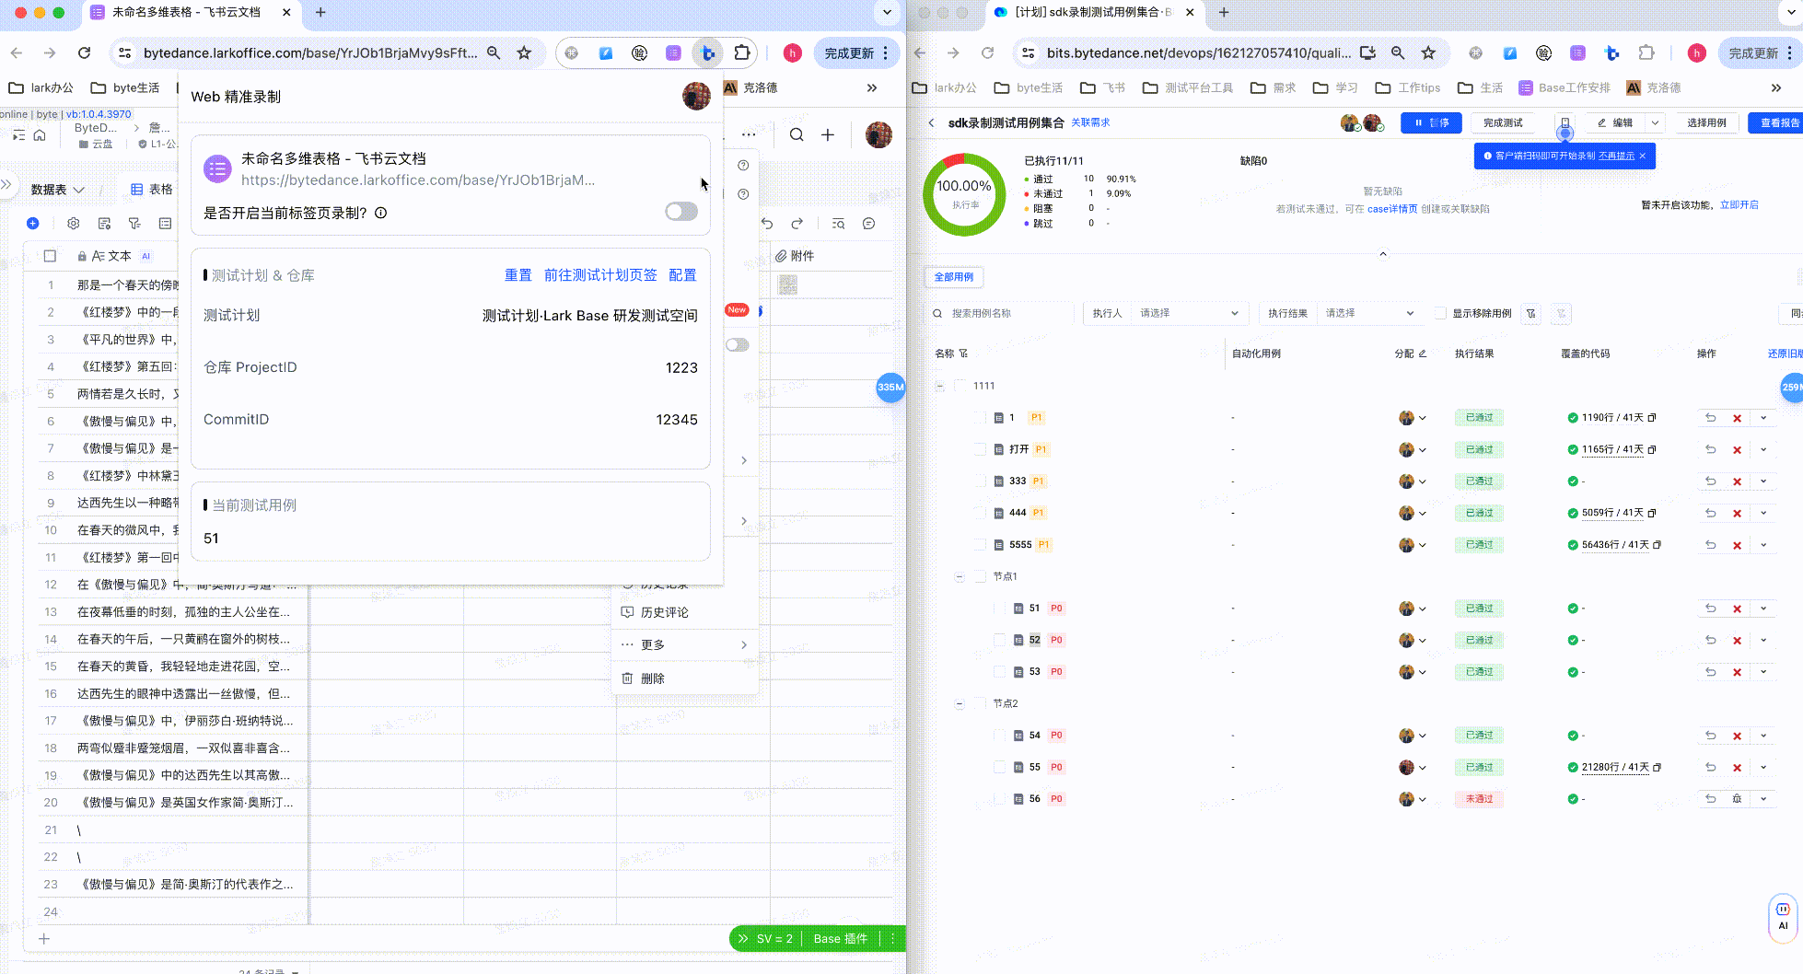This screenshot has height=974, width=1803.
Task: Click filter icon beside 名称 column
Action: click(x=963, y=354)
